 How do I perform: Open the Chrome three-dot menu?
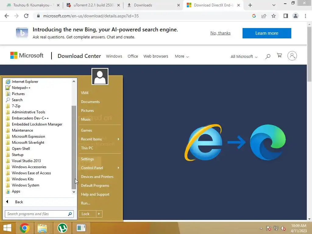pos(305,16)
